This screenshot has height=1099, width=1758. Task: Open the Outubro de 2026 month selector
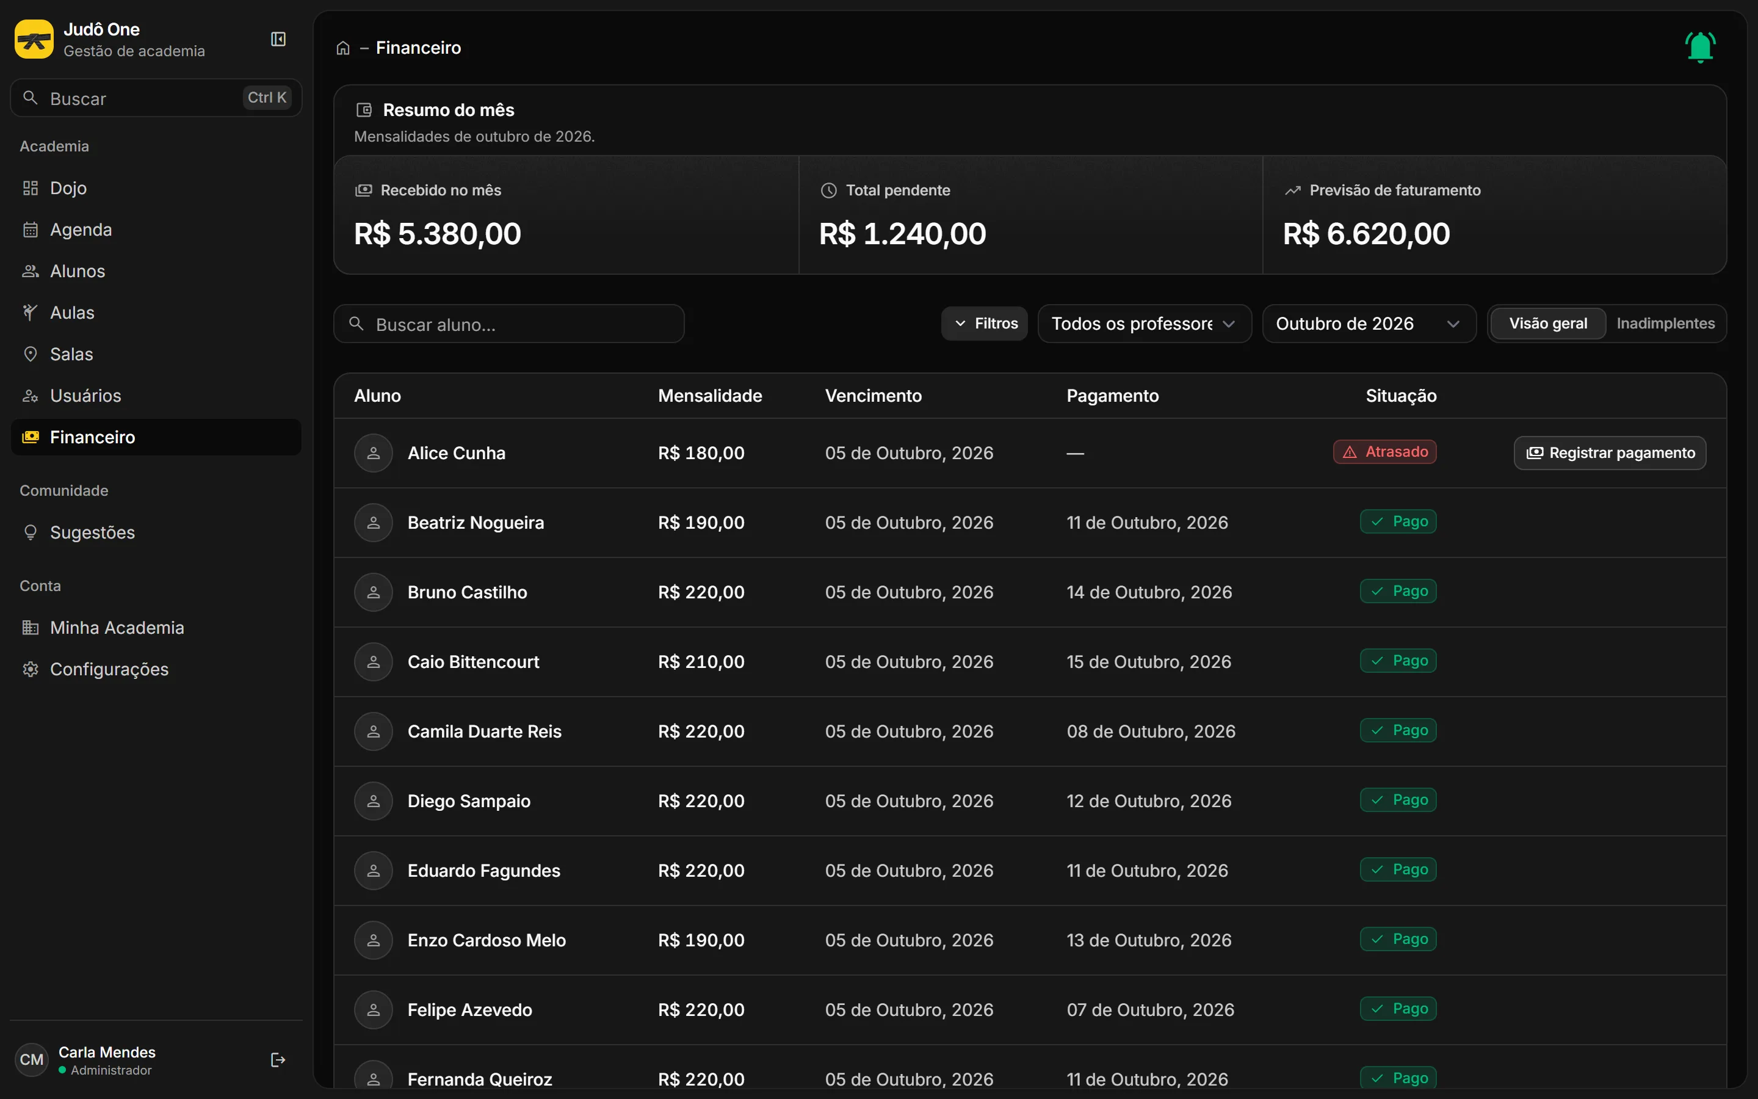1369,324
